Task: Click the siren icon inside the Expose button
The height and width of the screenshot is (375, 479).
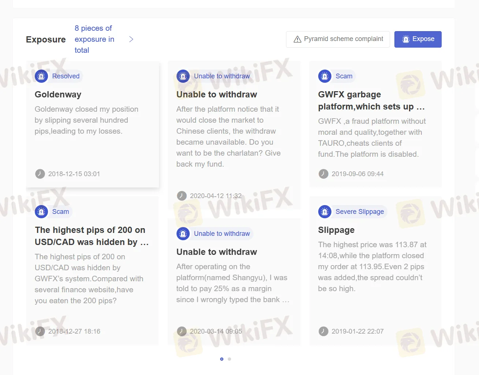Action: pyautogui.click(x=405, y=39)
